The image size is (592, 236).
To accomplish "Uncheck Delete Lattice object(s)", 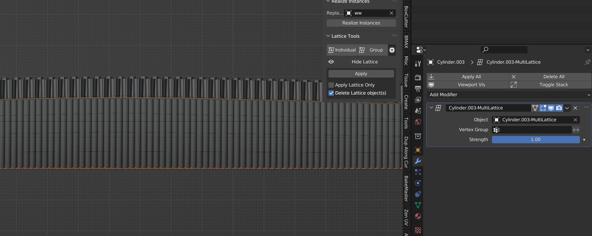I will [x=331, y=93].
